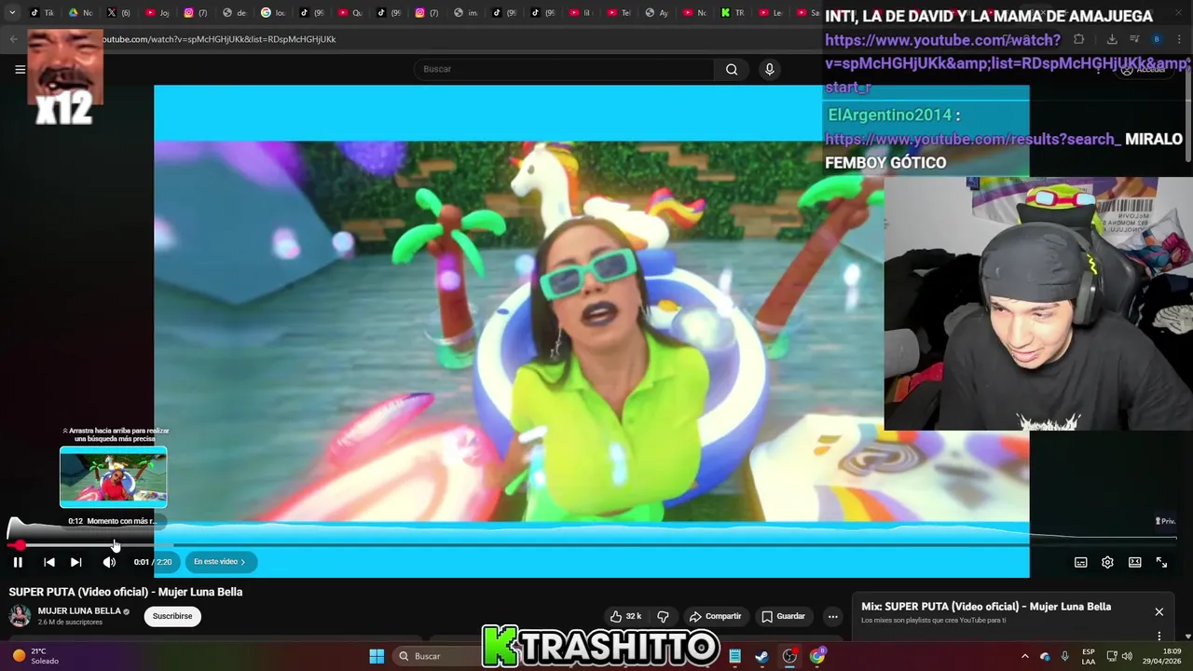Open ESP LAA keyboard language switcher

[1089, 656]
